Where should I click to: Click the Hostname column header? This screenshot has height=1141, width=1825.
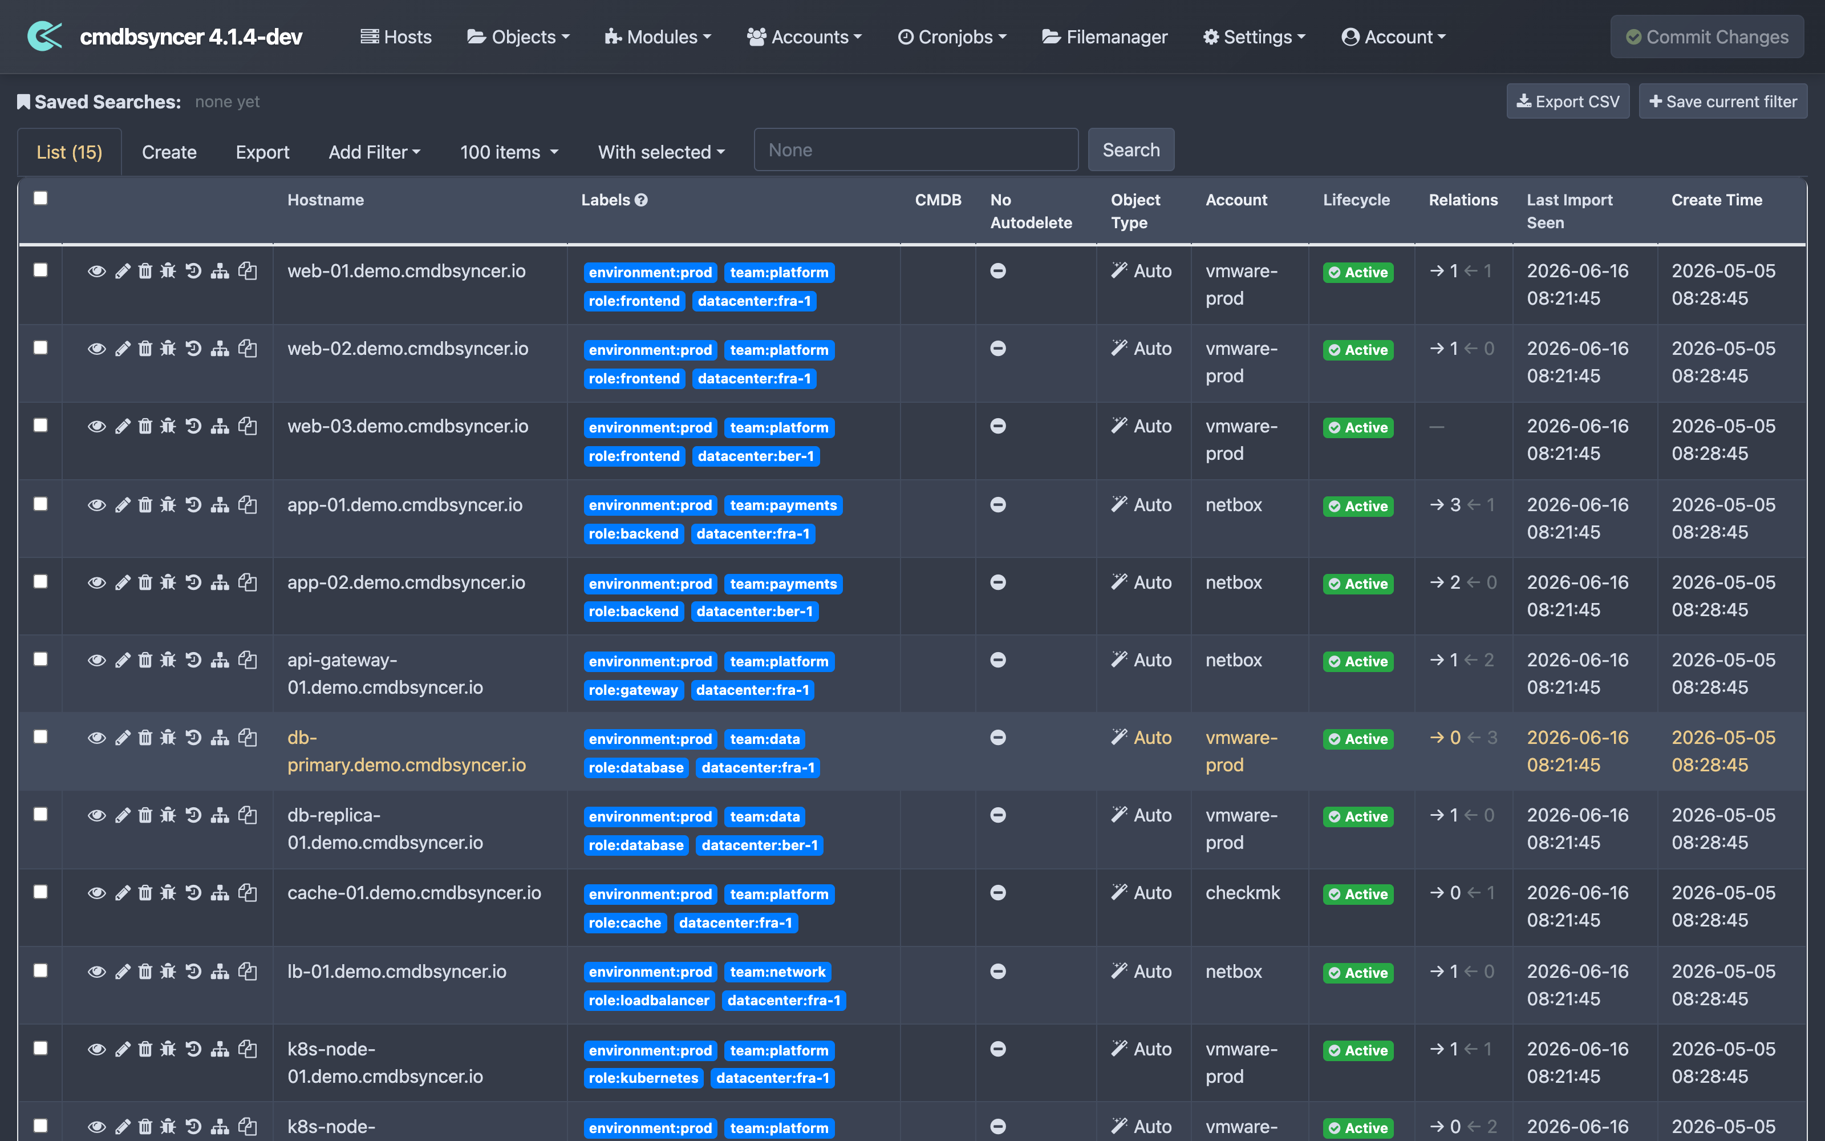tap(325, 200)
